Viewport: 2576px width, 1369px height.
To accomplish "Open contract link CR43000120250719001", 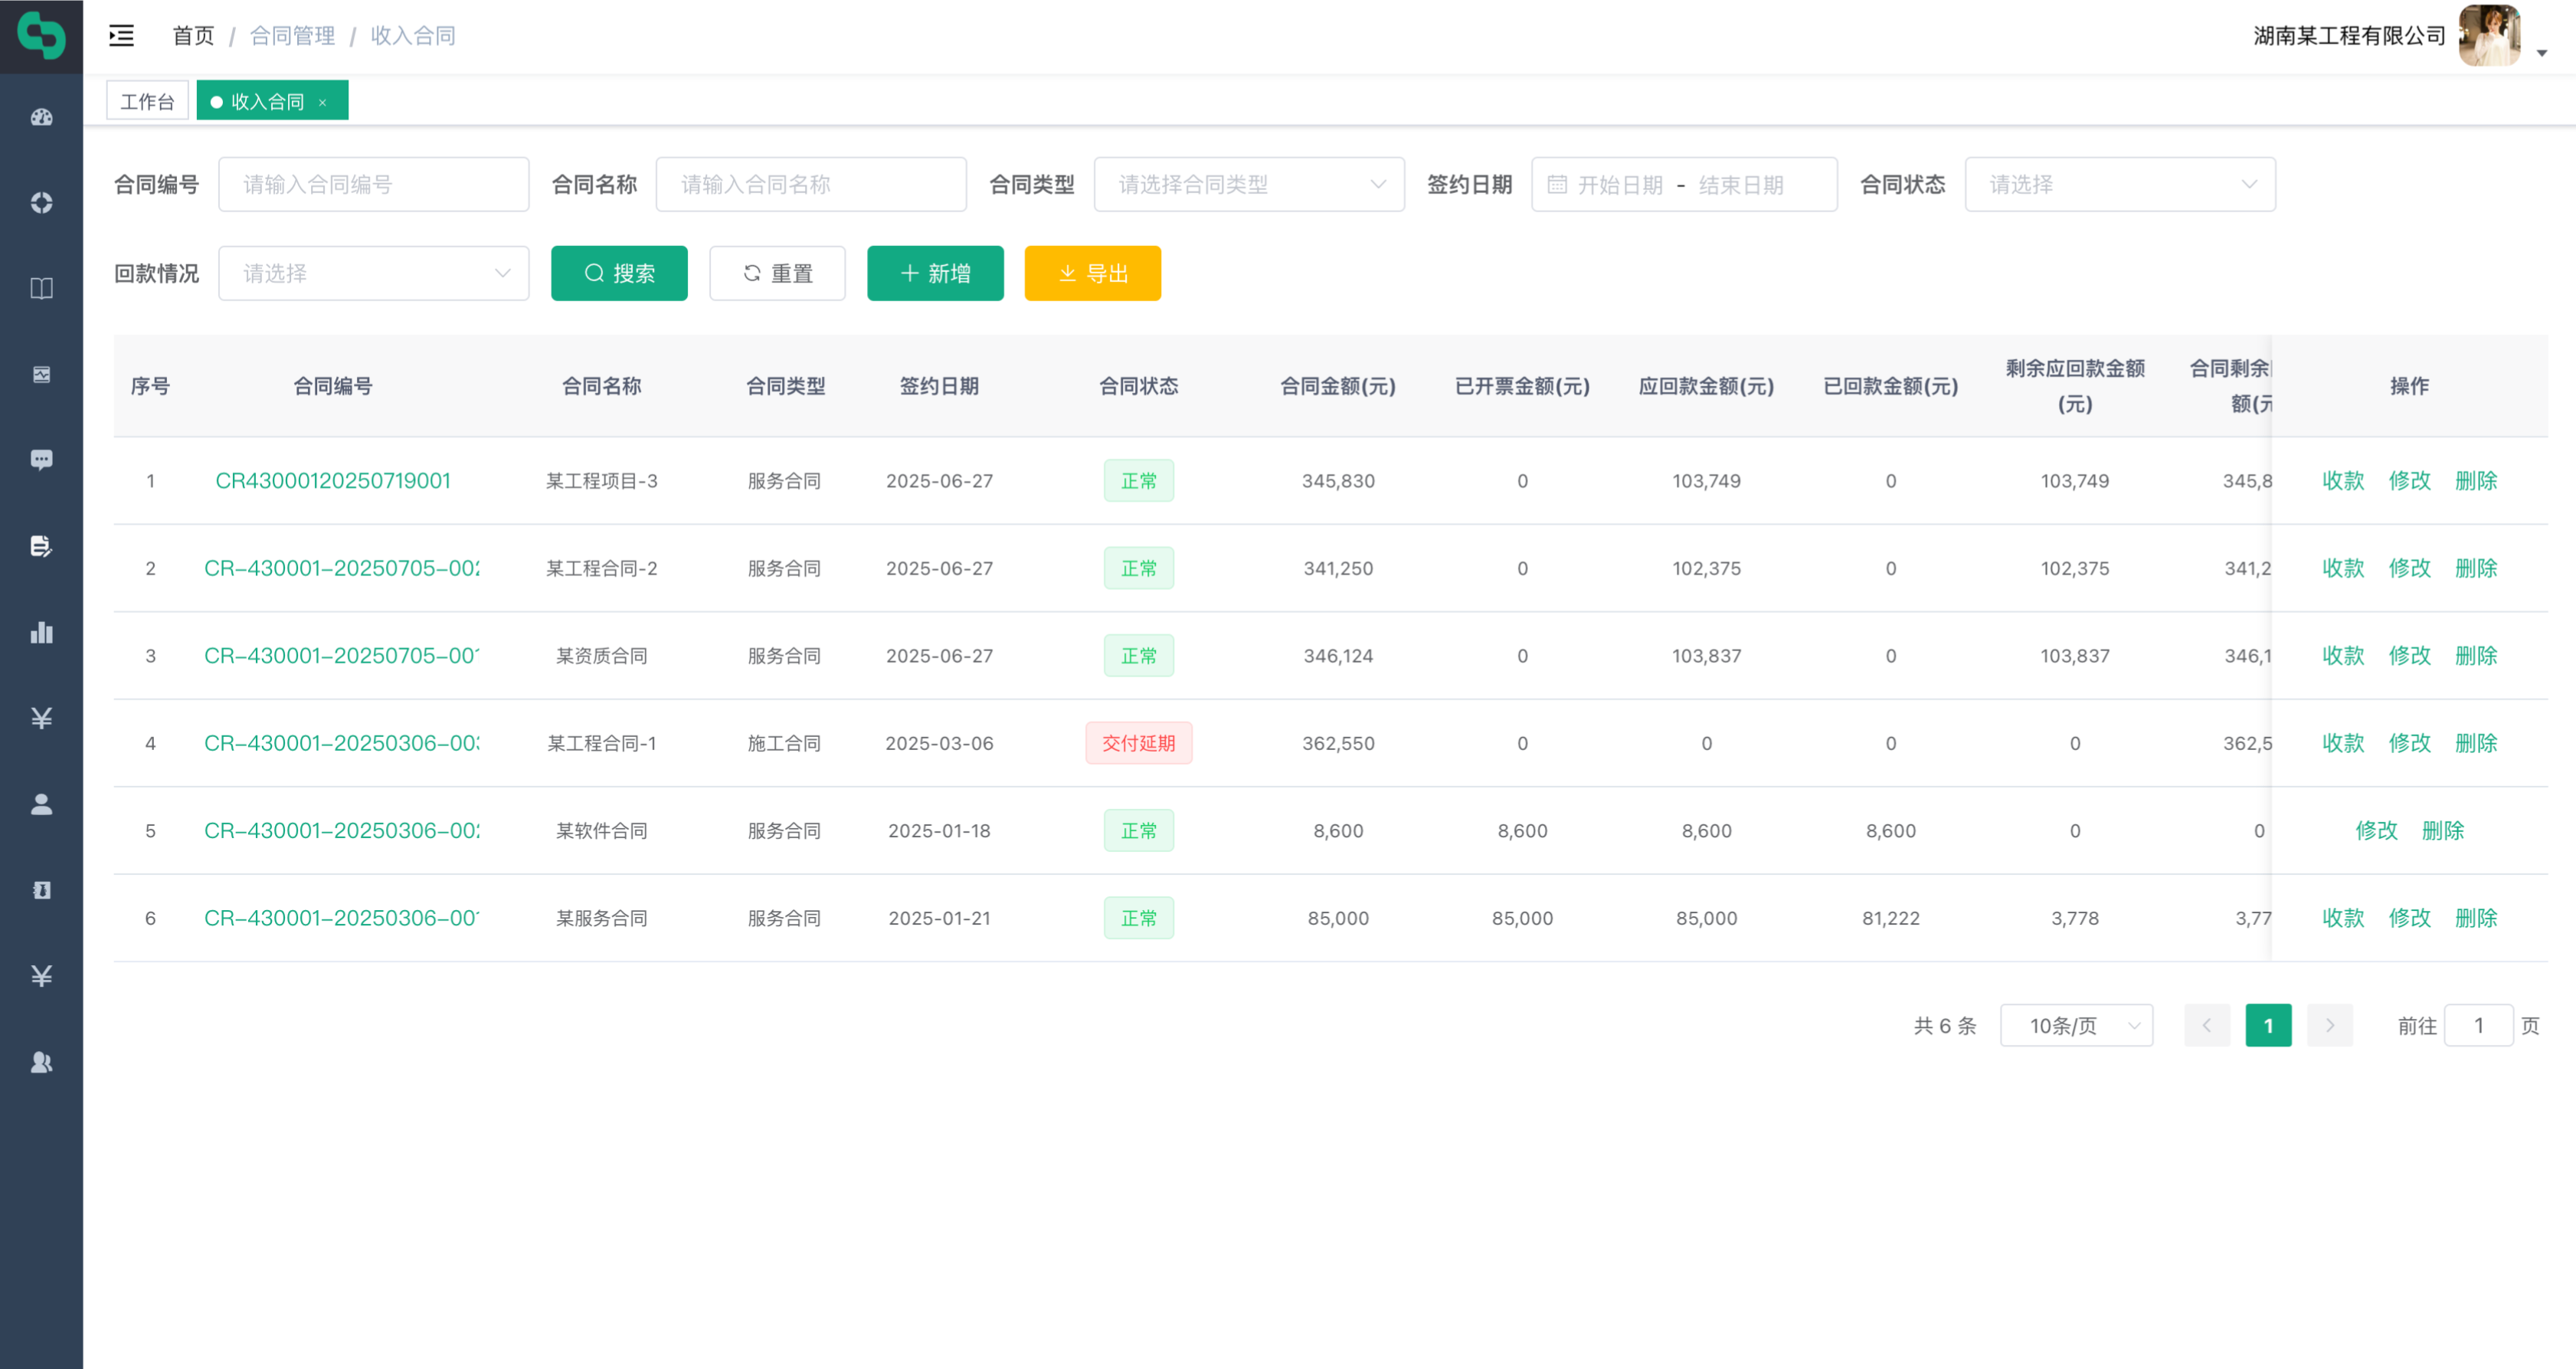I will point(333,480).
